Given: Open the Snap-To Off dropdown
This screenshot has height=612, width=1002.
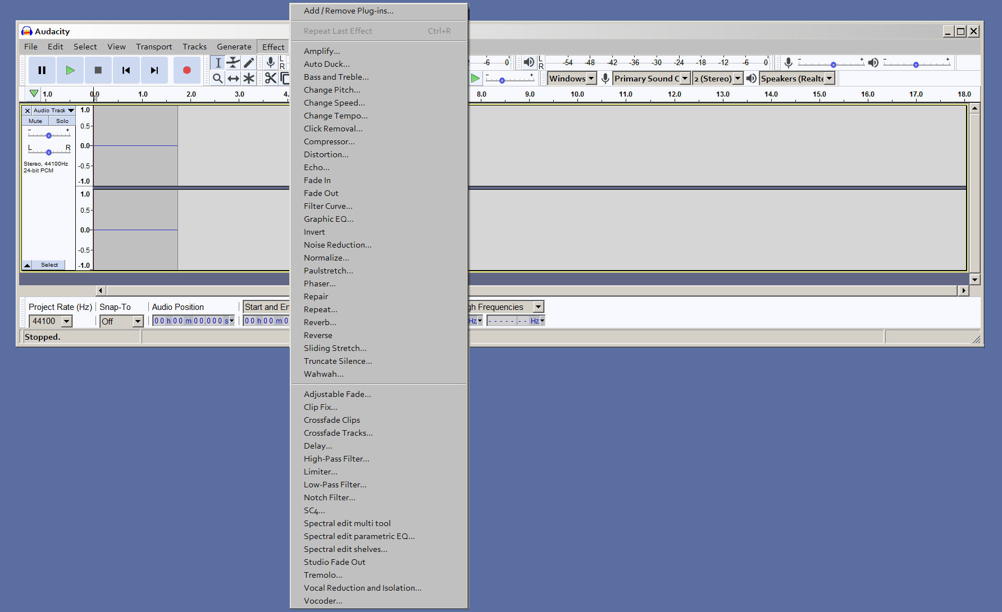Looking at the screenshot, I should point(138,321).
